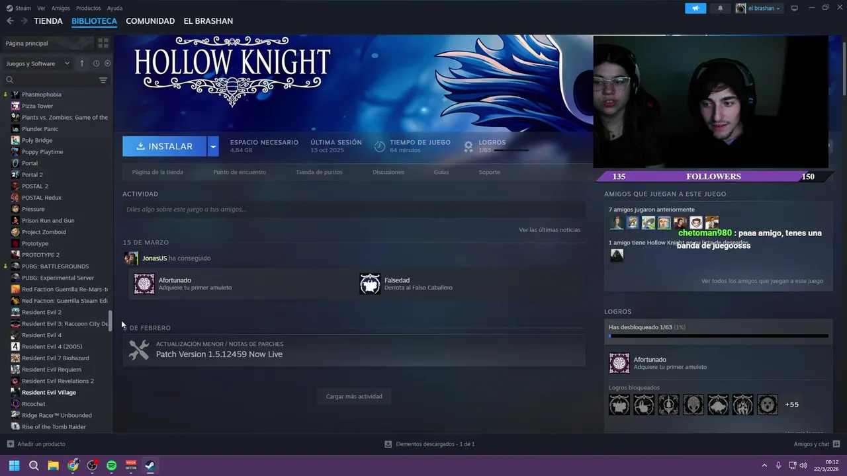Screen dimensions: 847x476
Task: Open the Discusiones tab
Action: pos(388,172)
